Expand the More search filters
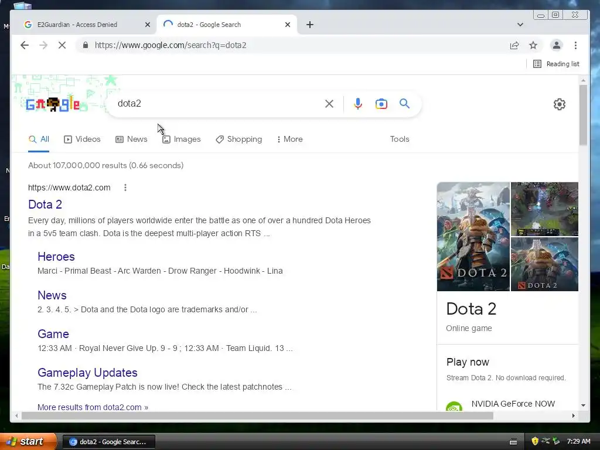The height and width of the screenshot is (450, 600). (289, 139)
